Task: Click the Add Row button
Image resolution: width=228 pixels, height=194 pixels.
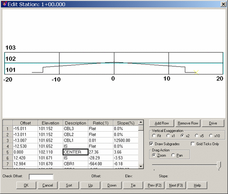Action: coord(162,123)
